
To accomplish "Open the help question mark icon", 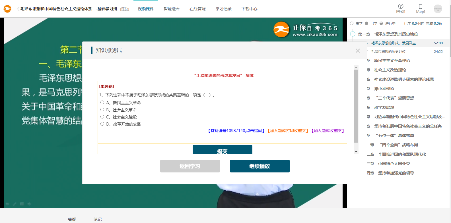I will tap(401, 6).
